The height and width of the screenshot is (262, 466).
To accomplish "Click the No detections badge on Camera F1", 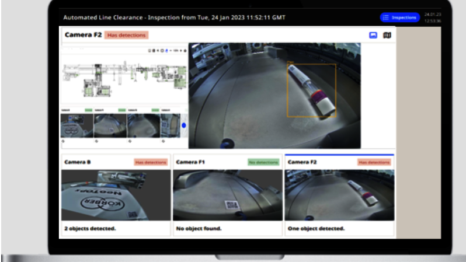I will [263, 162].
